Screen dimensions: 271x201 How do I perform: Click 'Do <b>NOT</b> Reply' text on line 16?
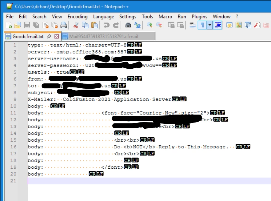tap(144, 147)
